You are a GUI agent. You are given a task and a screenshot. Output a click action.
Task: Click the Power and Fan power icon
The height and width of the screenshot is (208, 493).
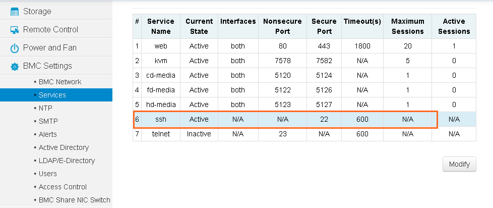click(15, 48)
